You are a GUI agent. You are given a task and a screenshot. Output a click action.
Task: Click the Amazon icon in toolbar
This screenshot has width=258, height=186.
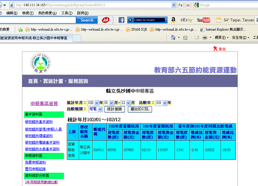click(173, 20)
